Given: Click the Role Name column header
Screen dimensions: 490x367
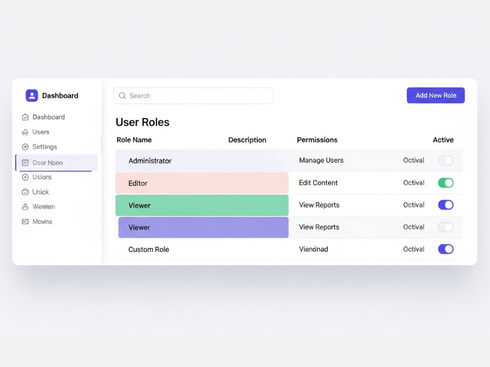Looking at the screenshot, I should tap(134, 140).
